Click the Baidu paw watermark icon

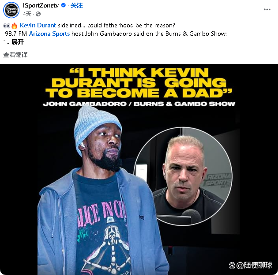click(232, 265)
